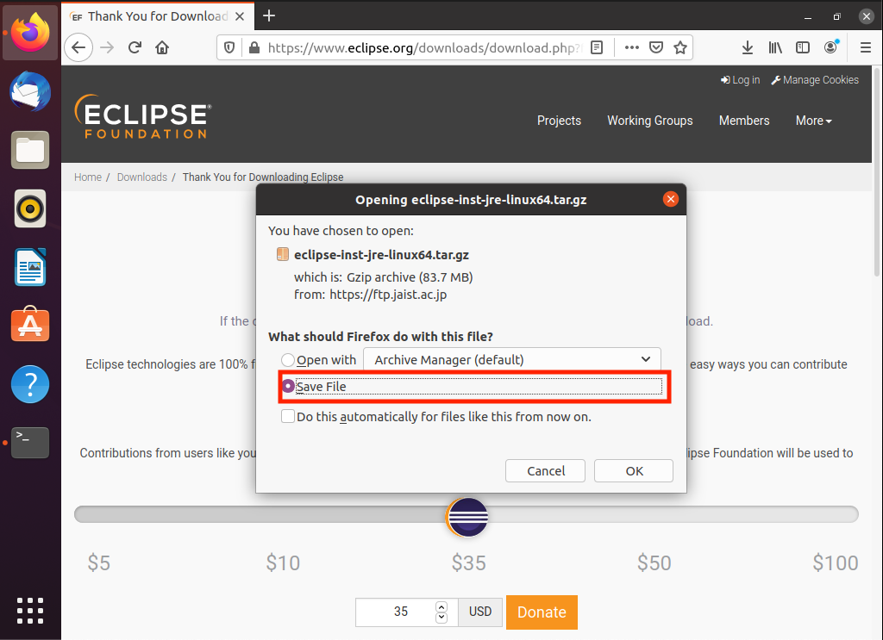
Task: Open the Library bookmarks and history
Action: coord(775,47)
